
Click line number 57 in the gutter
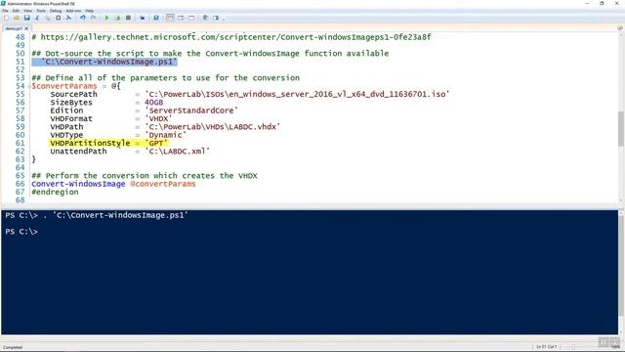20,110
